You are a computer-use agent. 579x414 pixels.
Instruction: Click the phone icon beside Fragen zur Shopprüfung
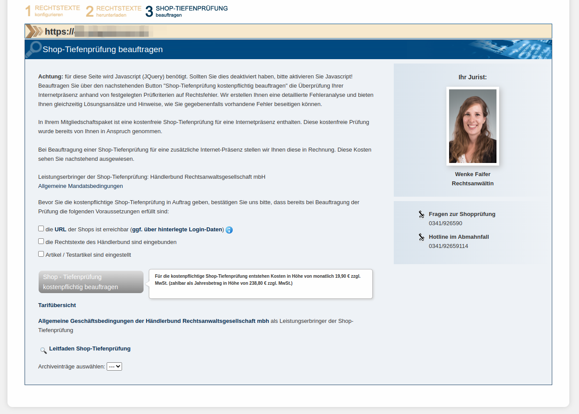click(x=421, y=214)
